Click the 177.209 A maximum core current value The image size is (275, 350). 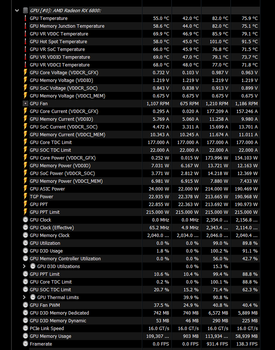point(217,111)
